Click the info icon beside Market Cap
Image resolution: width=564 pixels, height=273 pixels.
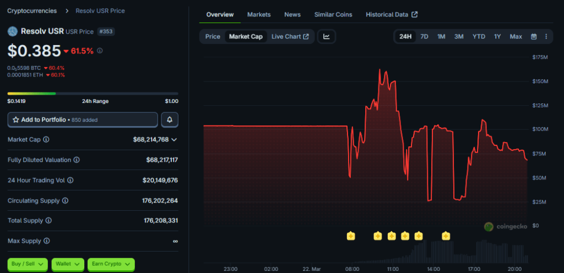(46, 140)
